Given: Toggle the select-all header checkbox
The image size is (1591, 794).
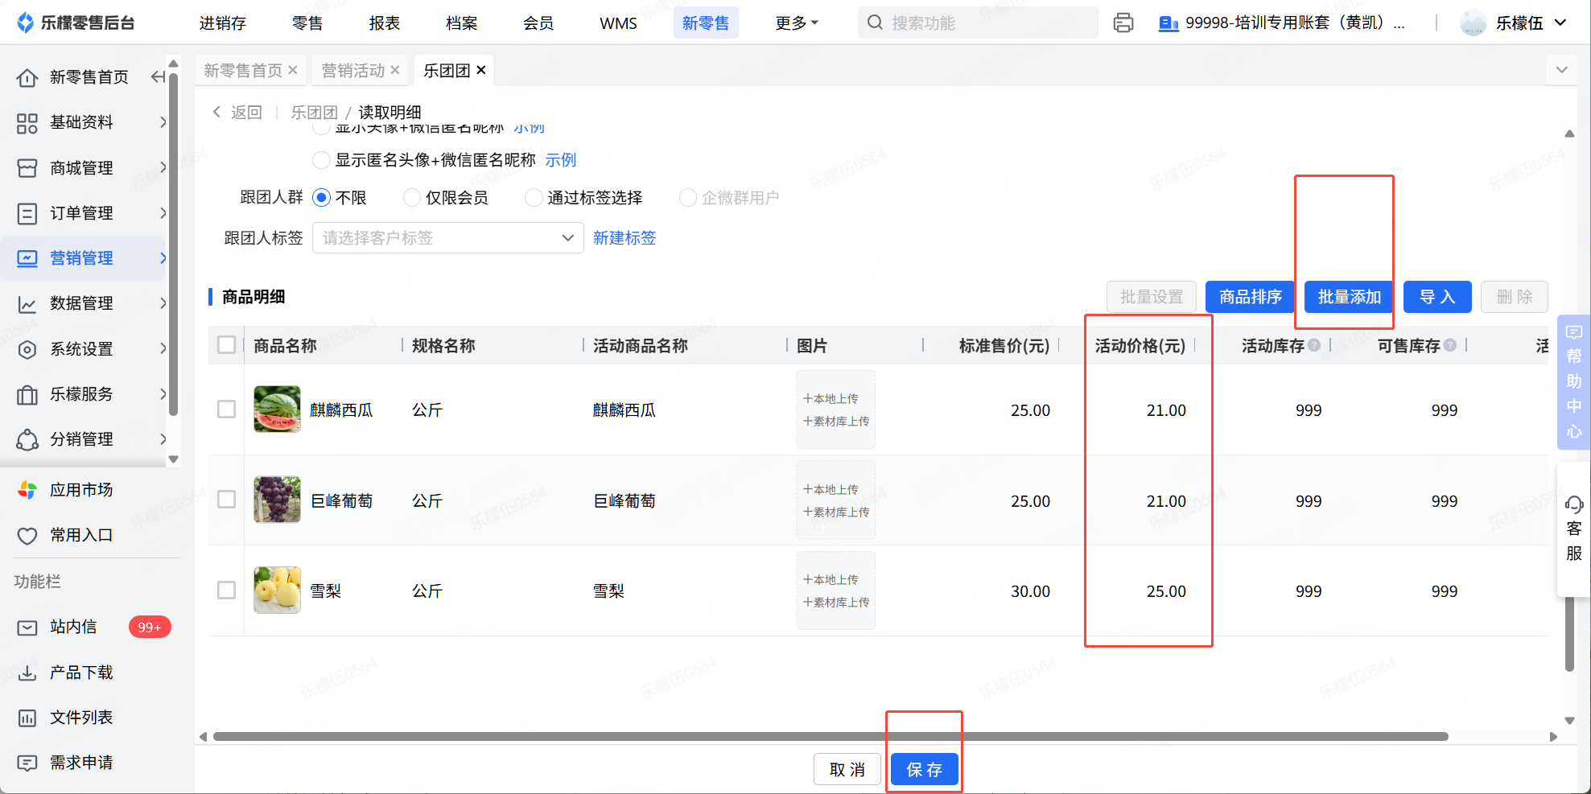Looking at the screenshot, I should (227, 345).
